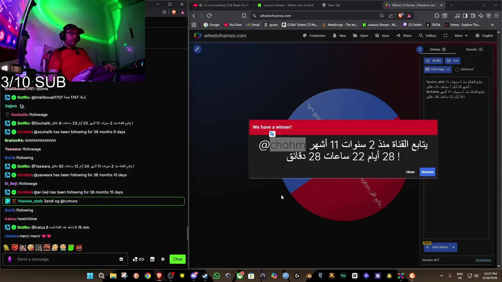Open chat settings gear

click(x=163, y=259)
